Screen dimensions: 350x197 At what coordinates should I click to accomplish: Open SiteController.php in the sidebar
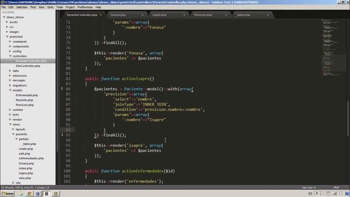28,66
